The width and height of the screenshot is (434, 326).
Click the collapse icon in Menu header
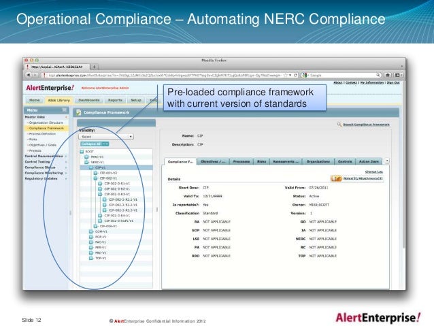pyautogui.click(x=64, y=110)
